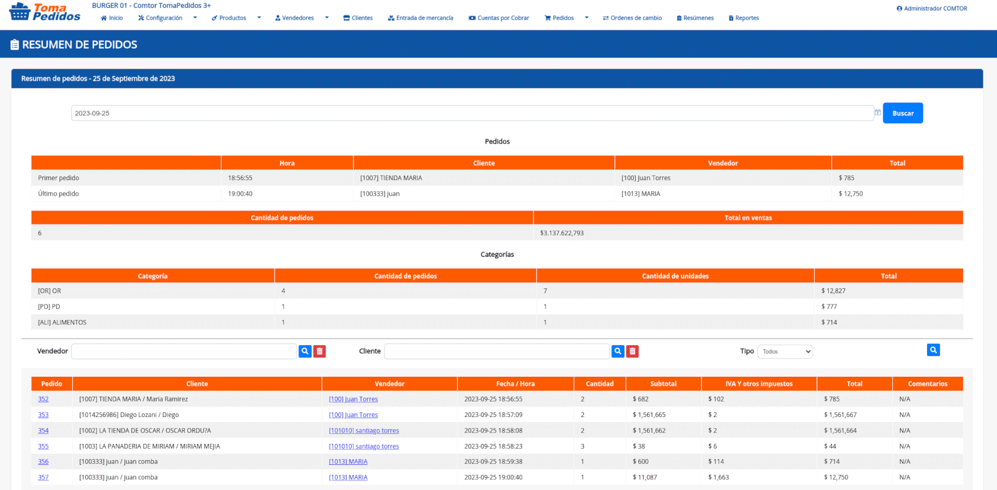
Task: Open the calendar icon beside the date field
Action: coord(877,112)
